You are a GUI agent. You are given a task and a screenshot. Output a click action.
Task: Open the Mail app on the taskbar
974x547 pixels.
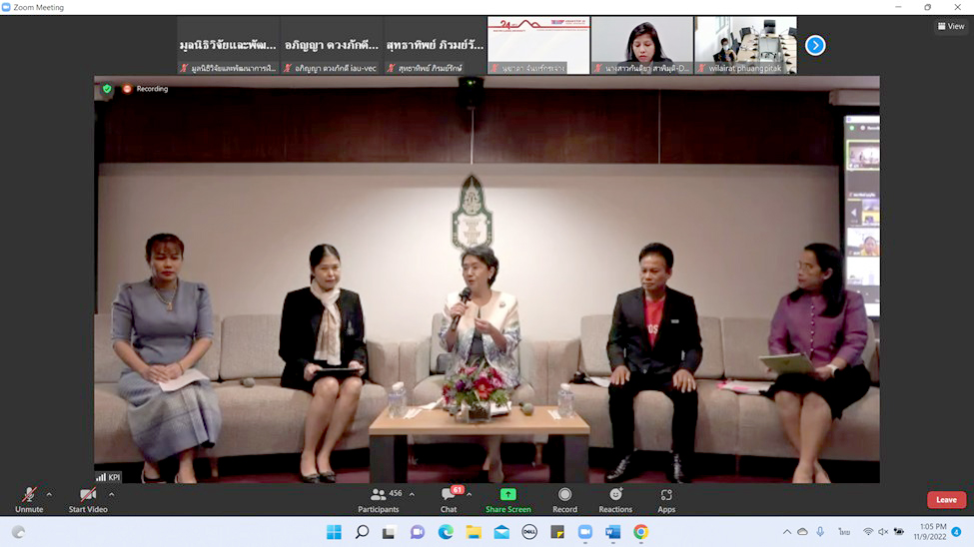coord(501,532)
